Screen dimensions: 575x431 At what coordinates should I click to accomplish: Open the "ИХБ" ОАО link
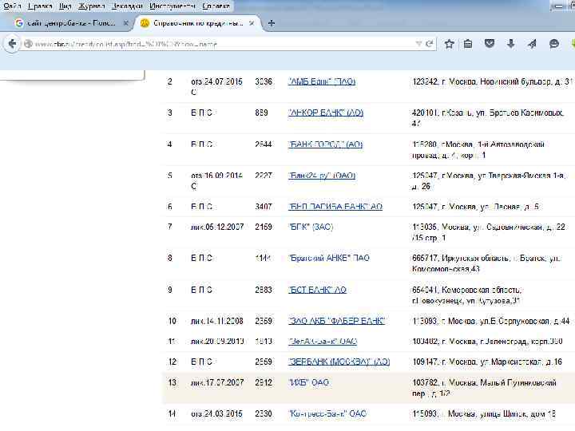click(309, 382)
